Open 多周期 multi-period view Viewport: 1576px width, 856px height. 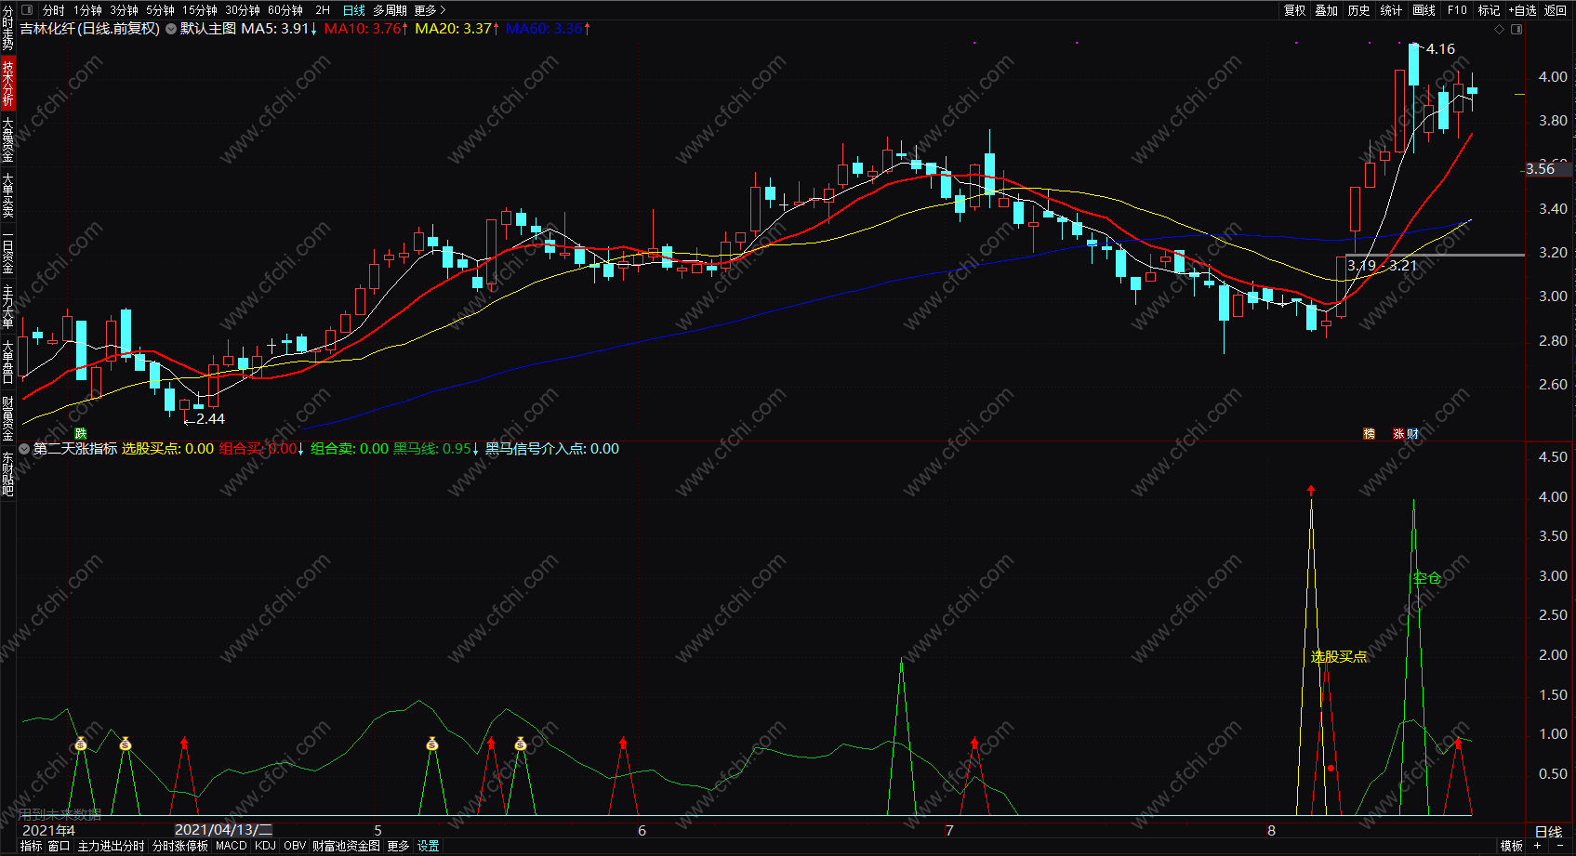(390, 10)
